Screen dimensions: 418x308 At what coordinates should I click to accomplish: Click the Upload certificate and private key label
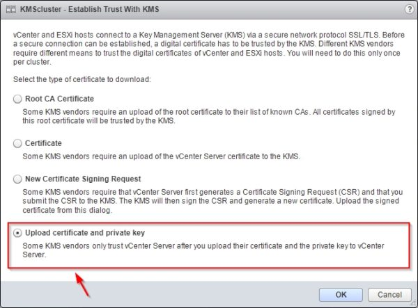point(85,233)
